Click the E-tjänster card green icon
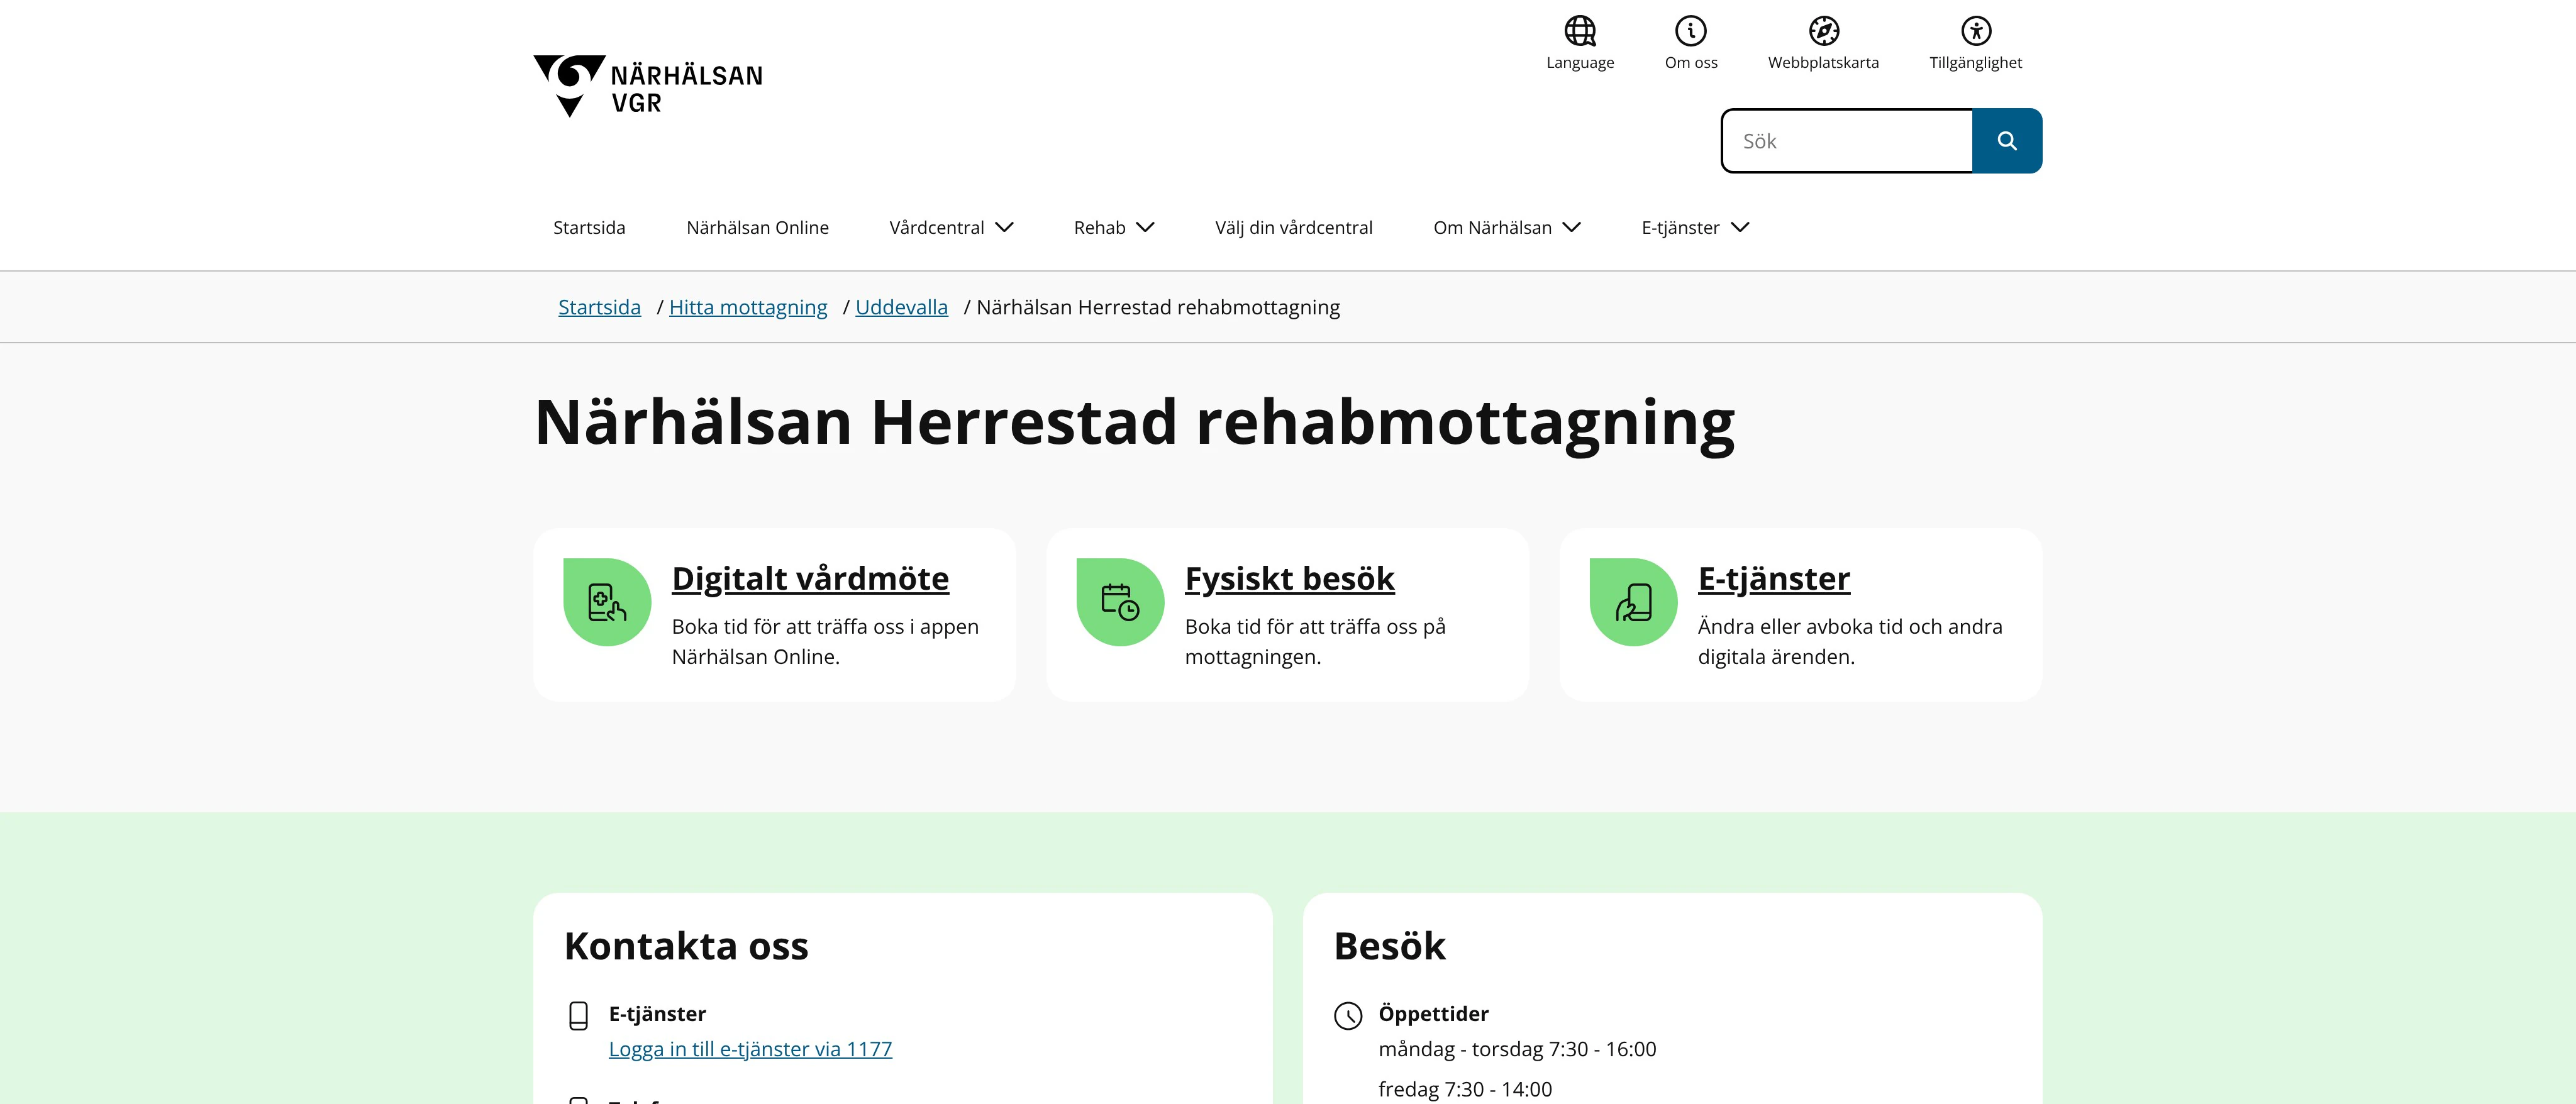 point(1634,602)
